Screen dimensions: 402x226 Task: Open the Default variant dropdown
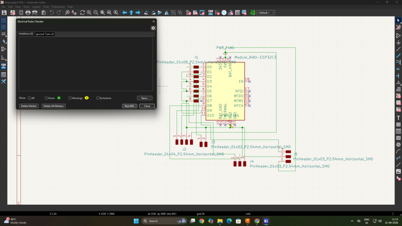266,13
